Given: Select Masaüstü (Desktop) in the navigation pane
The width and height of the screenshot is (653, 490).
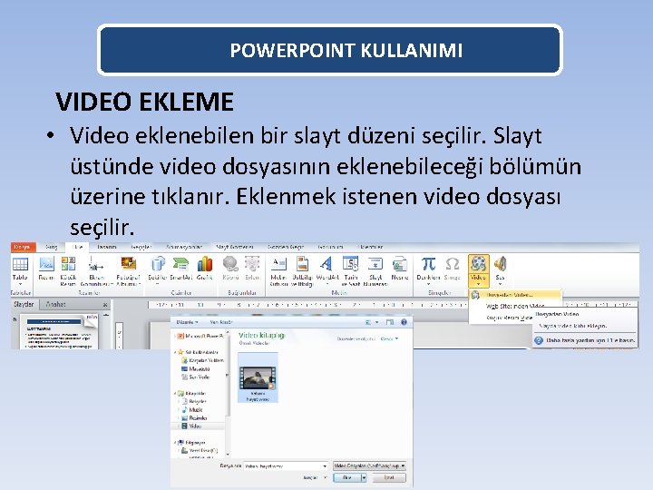Looking at the screenshot, I should 196,368.
